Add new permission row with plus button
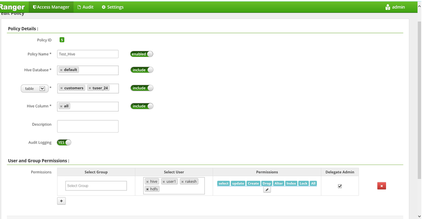422x219 pixels. point(61,201)
